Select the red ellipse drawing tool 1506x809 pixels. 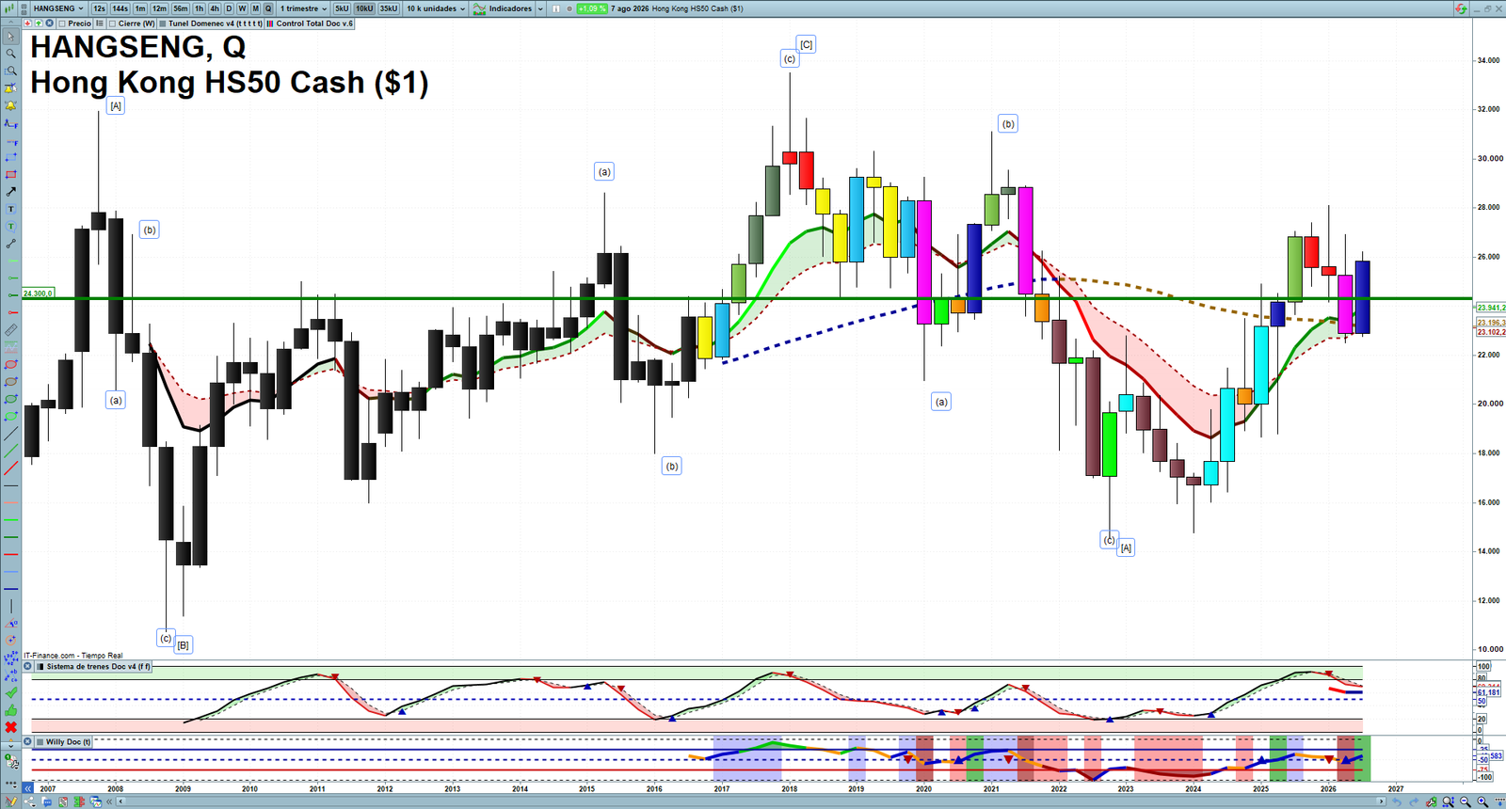pos(10,364)
